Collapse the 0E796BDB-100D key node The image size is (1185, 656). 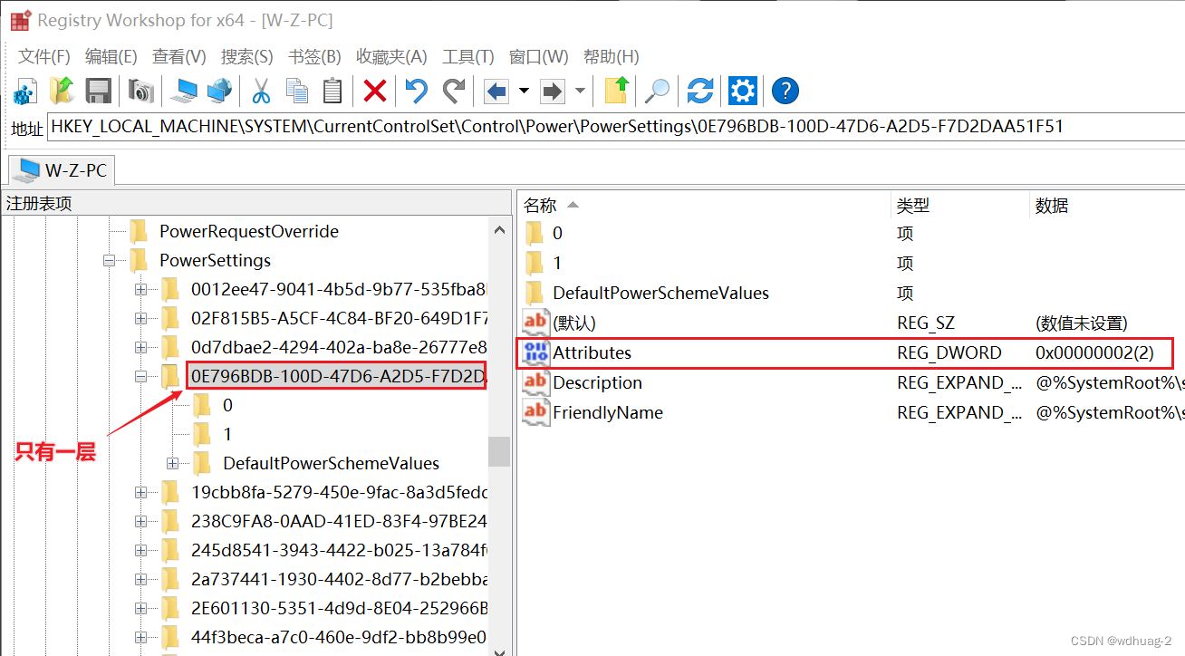pos(140,376)
